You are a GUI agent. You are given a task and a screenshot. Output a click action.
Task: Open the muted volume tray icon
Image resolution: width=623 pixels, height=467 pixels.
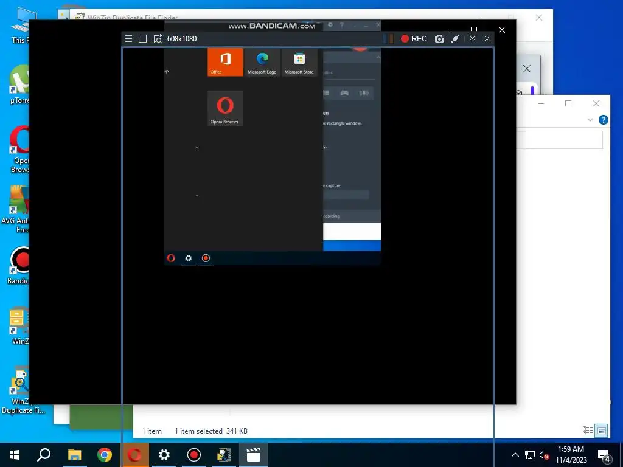point(545,455)
